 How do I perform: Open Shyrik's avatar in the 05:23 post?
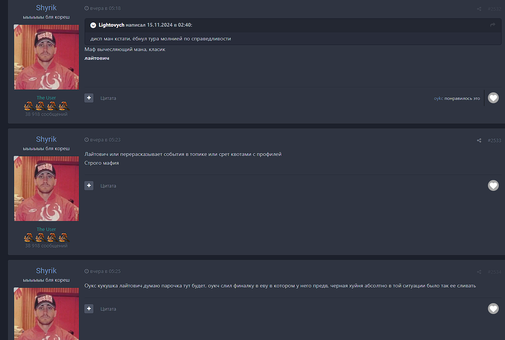pyautogui.click(x=47, y=189)
